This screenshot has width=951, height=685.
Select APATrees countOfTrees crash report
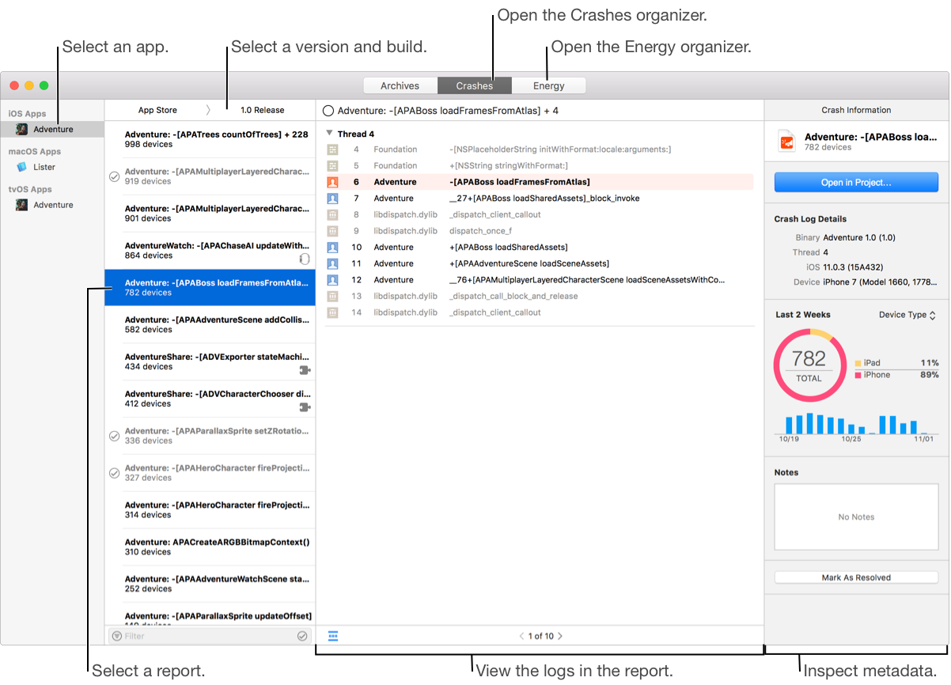[x=210, y=139]
